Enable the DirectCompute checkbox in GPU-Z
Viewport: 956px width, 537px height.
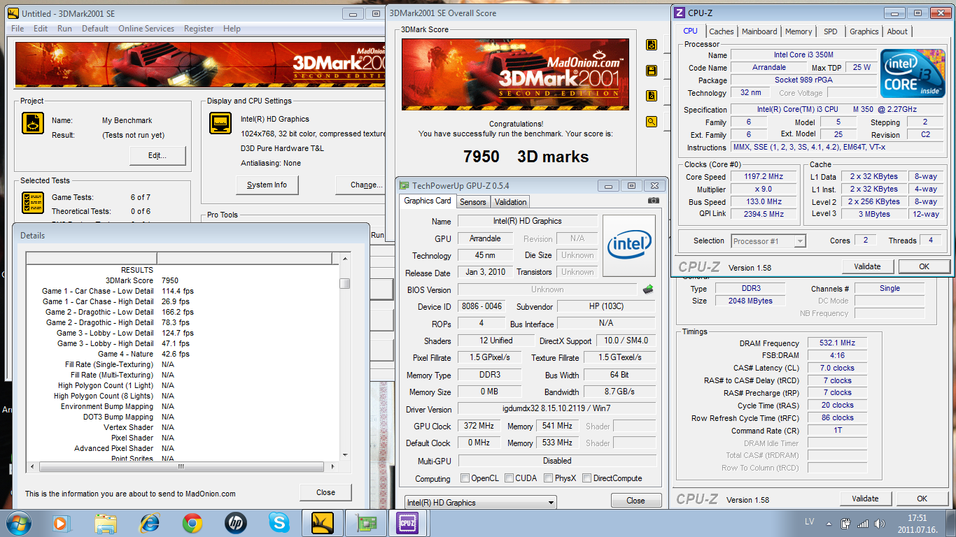pos(586,478)
